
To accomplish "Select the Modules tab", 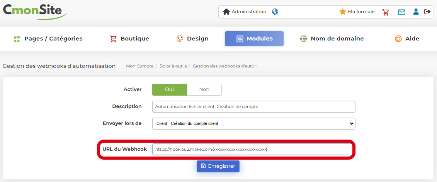I will (x=254, y=39).
